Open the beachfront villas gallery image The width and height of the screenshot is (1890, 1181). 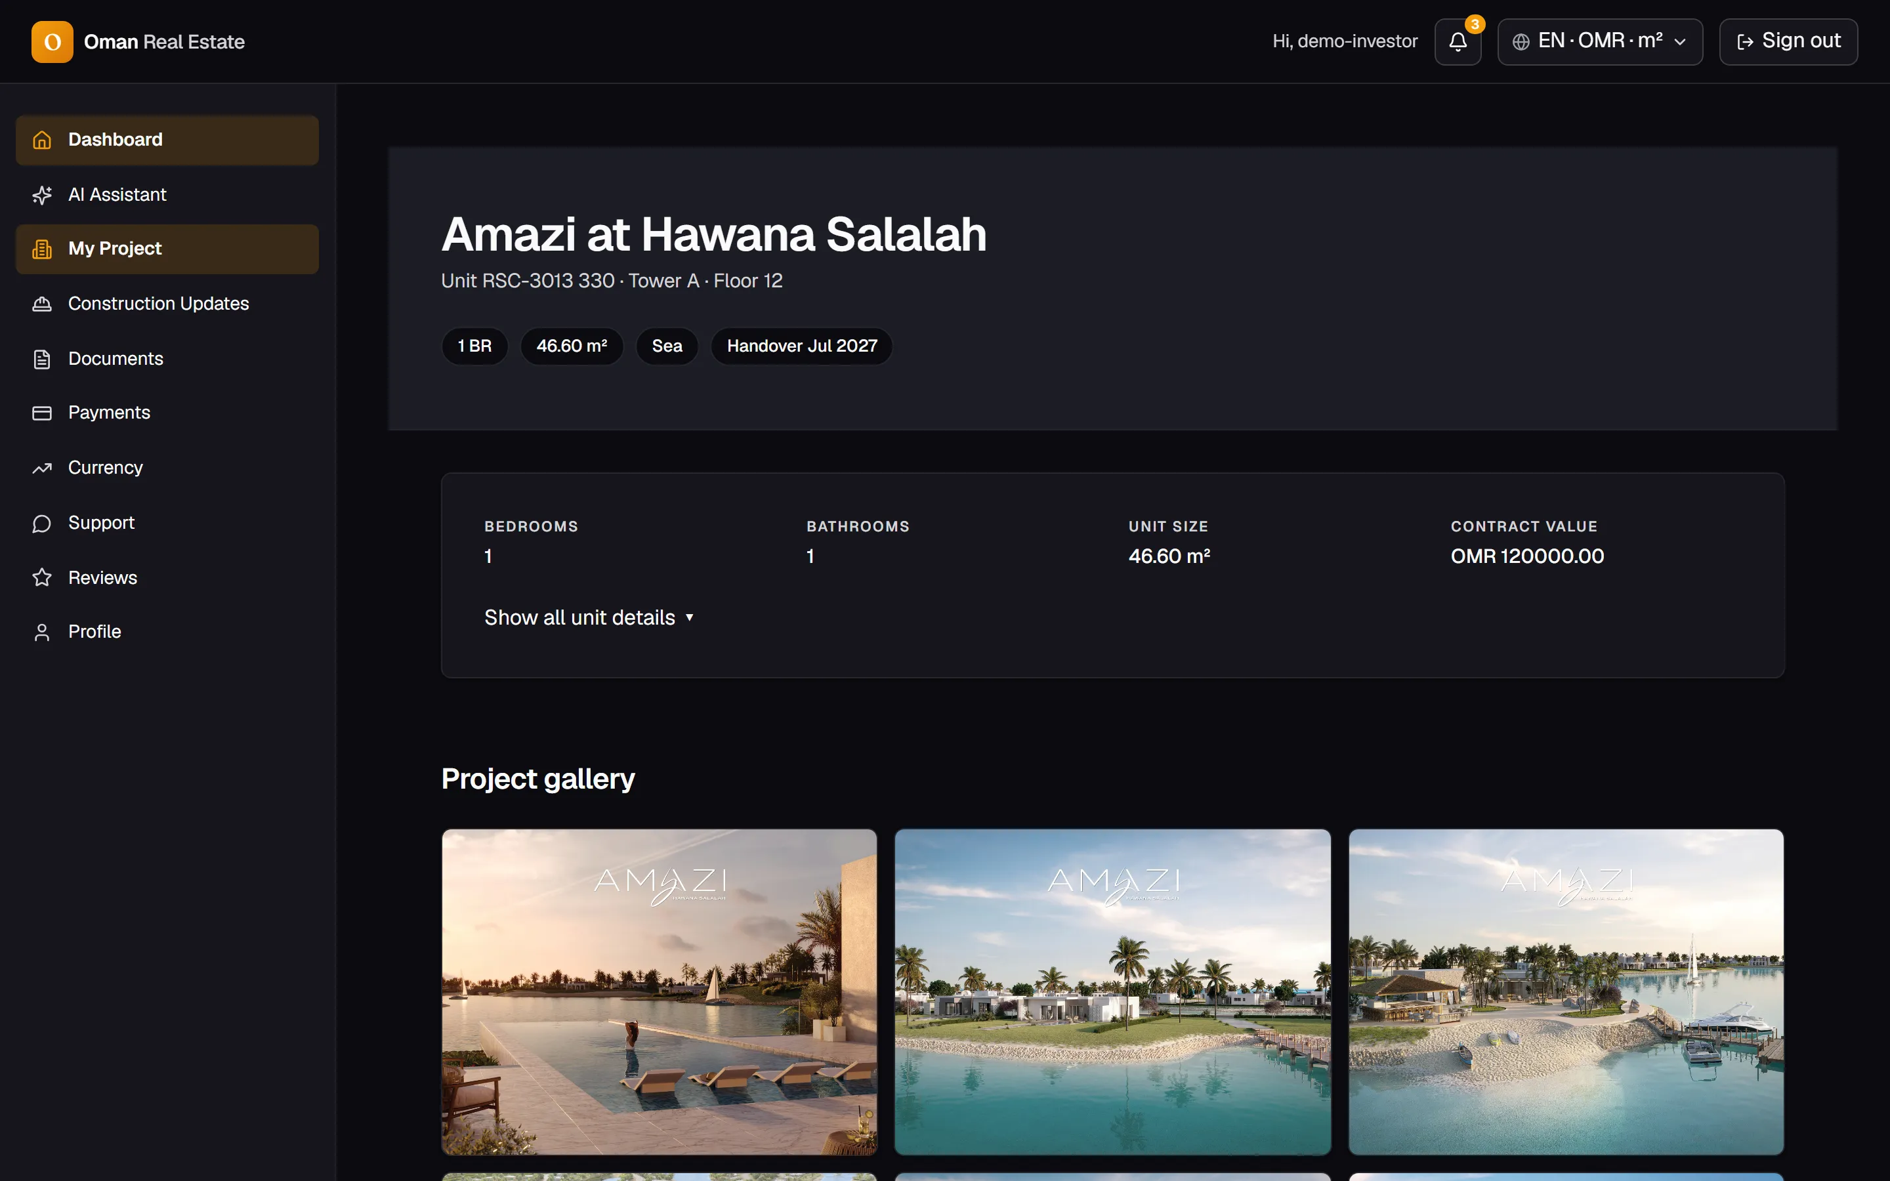coord(1113,992)
